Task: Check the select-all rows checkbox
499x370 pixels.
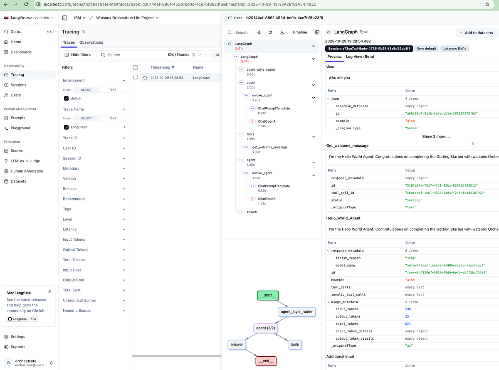Action: pyautogui.click(x=136, y=67)
